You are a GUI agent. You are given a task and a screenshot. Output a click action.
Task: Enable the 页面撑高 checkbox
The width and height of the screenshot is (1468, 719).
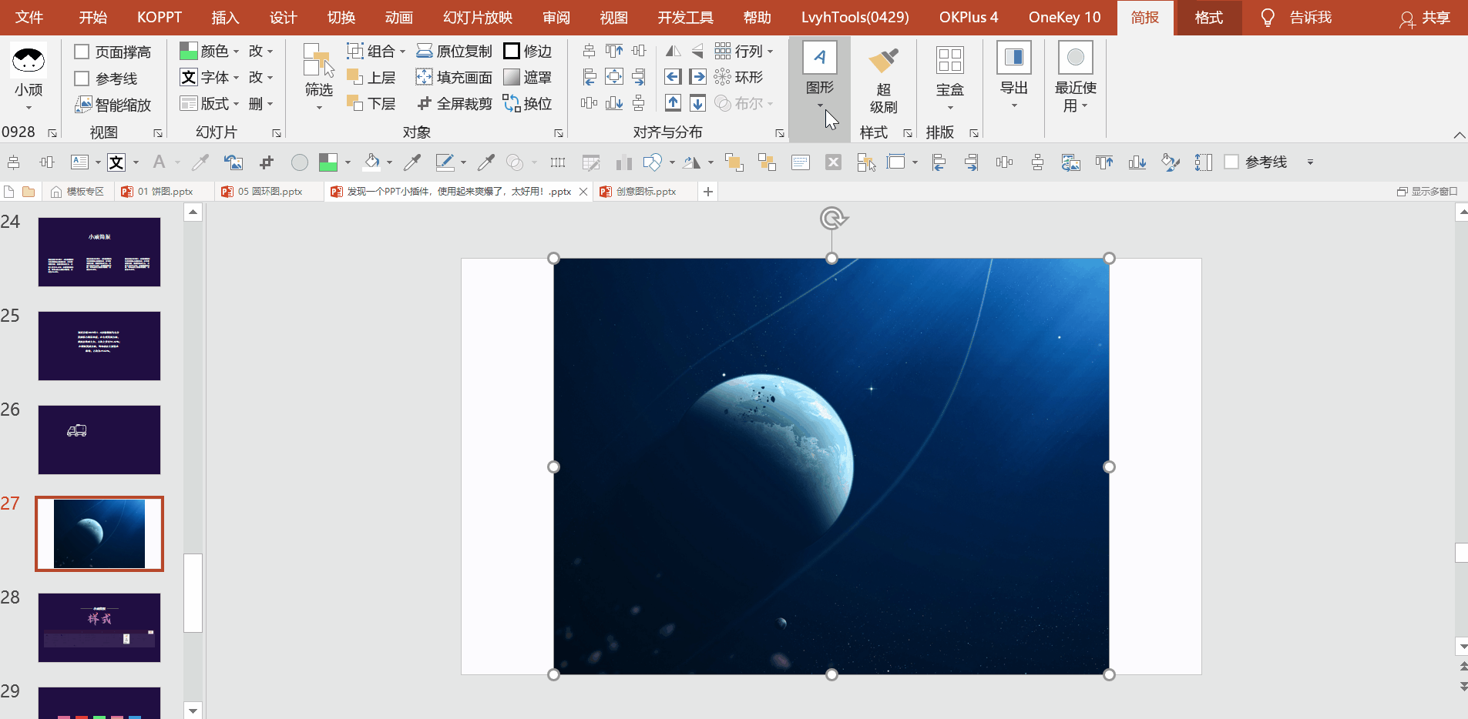coord(82,52)
